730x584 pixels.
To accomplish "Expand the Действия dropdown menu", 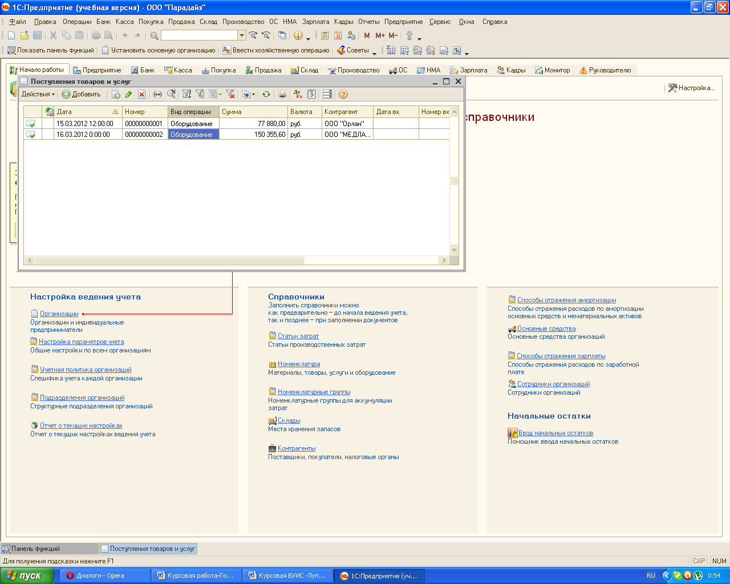I will click(38, 95).
